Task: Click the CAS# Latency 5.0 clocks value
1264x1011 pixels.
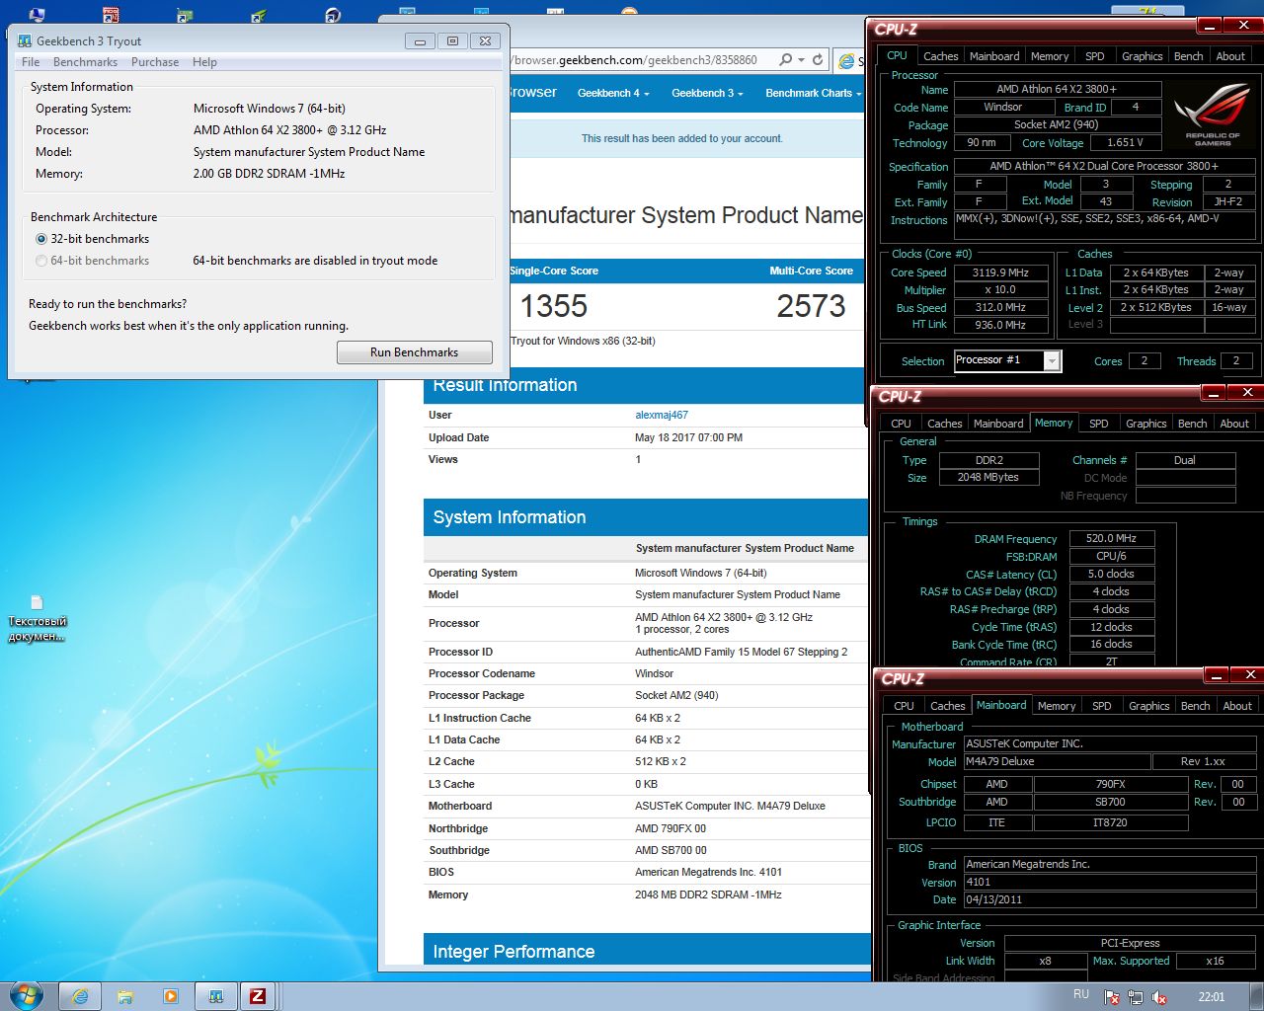Action: coord(1111,575)
